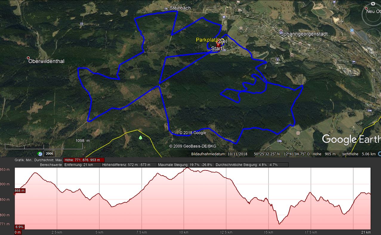This screenshot has height=235, width=381.
Task: Click the Steinbach place label
Action: click(x=180, y=8)
